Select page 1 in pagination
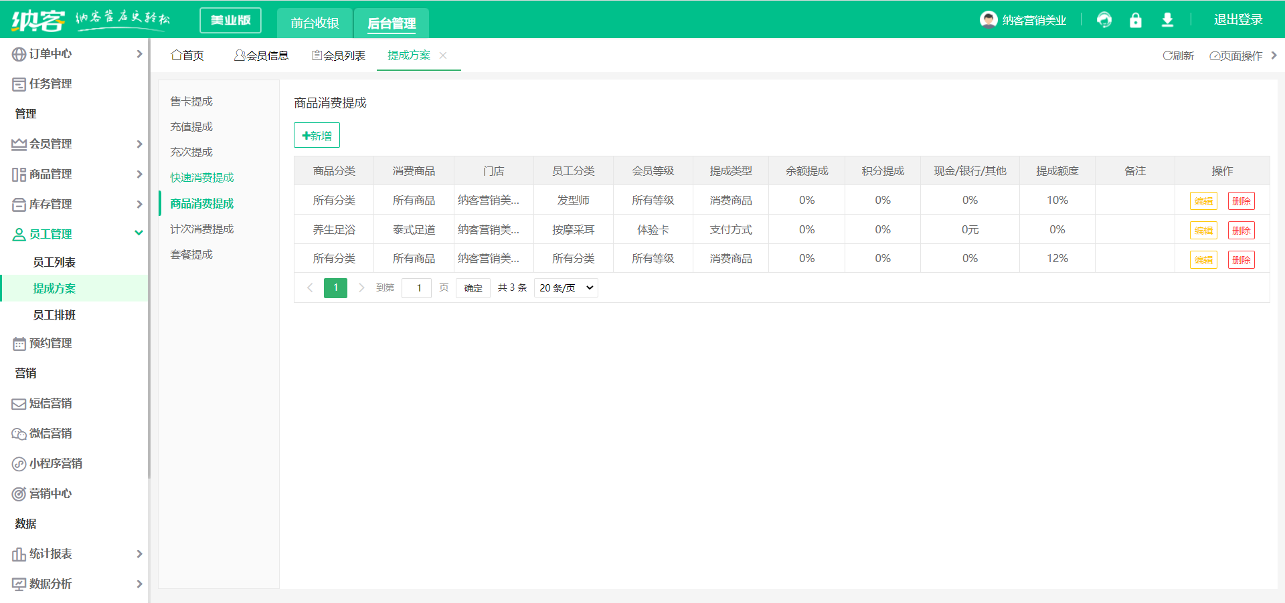Viewport: 1285px width, 603px height. [335, 288]
